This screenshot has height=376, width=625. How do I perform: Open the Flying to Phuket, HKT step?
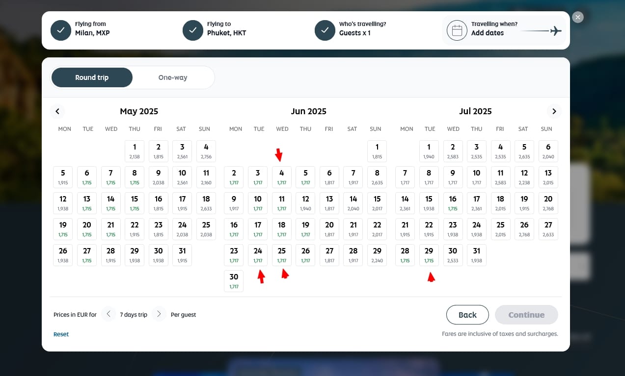[226, 29]
